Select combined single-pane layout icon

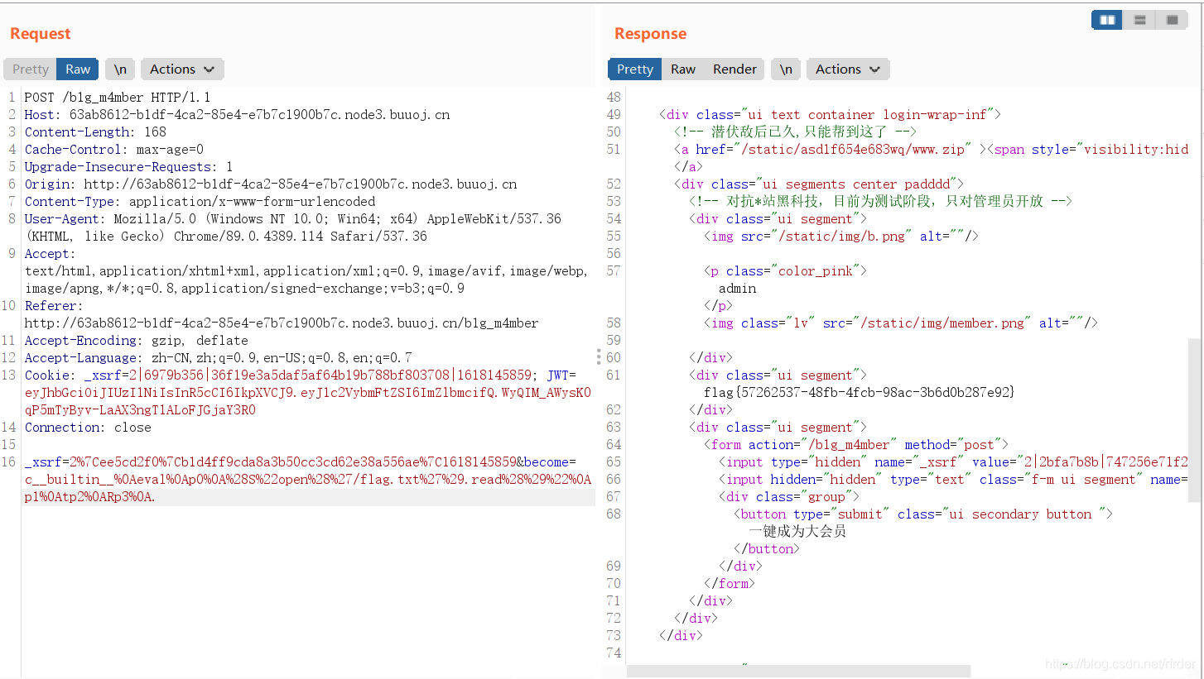[x=1172, y=20]
